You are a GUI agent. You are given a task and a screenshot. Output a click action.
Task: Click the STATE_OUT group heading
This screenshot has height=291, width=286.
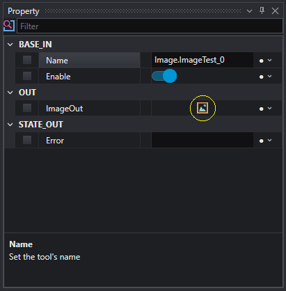tap(41, 125)
